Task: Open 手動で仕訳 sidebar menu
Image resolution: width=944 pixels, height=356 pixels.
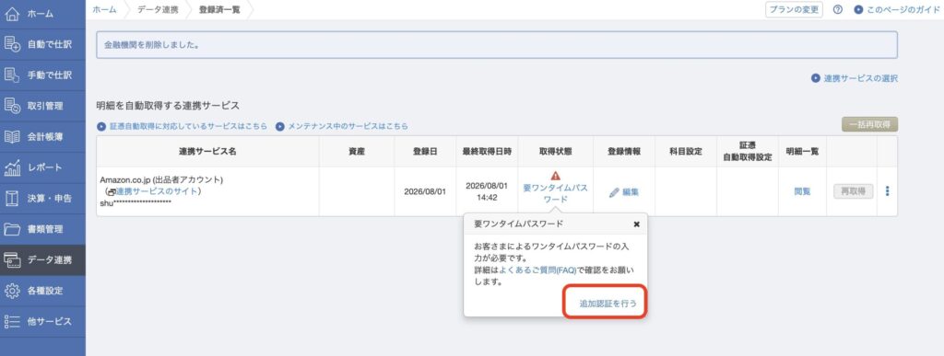Action: pyautogui.click(x=42, y=75)
